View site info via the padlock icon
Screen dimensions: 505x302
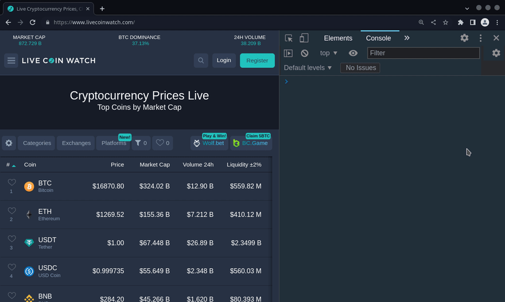point(48,22)
